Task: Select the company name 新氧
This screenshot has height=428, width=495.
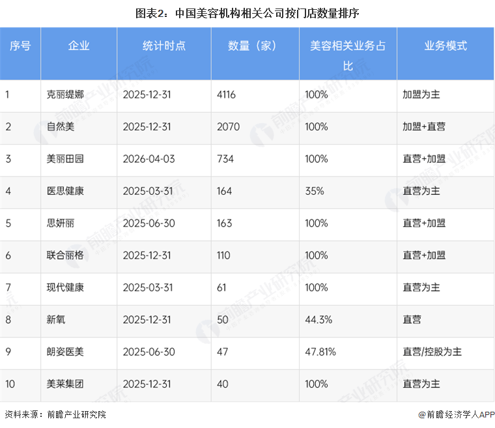Action: click(56, 320)
